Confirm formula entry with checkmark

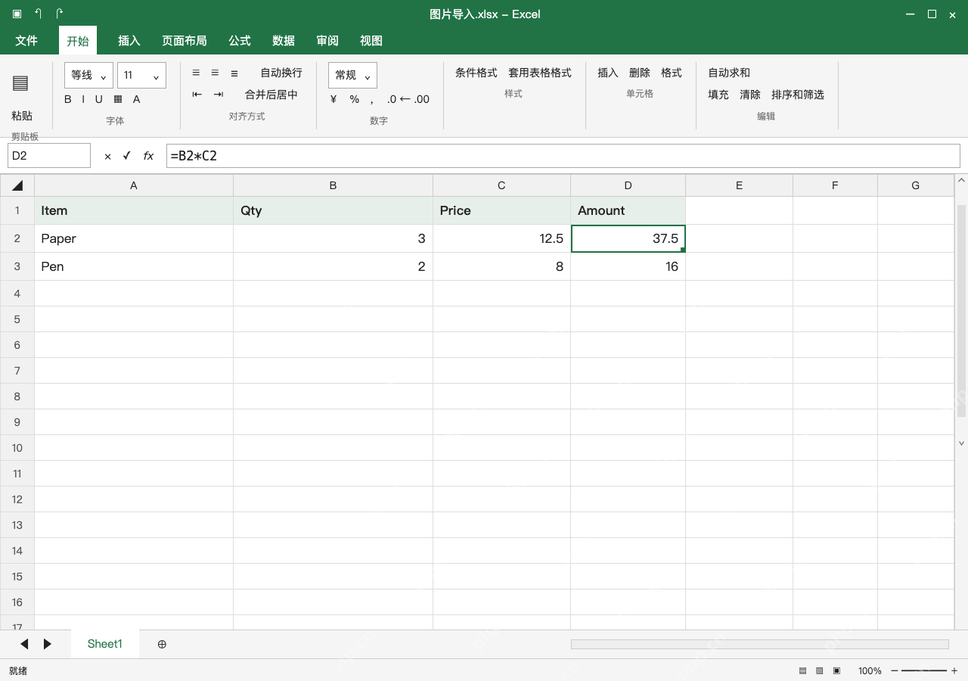127,156
